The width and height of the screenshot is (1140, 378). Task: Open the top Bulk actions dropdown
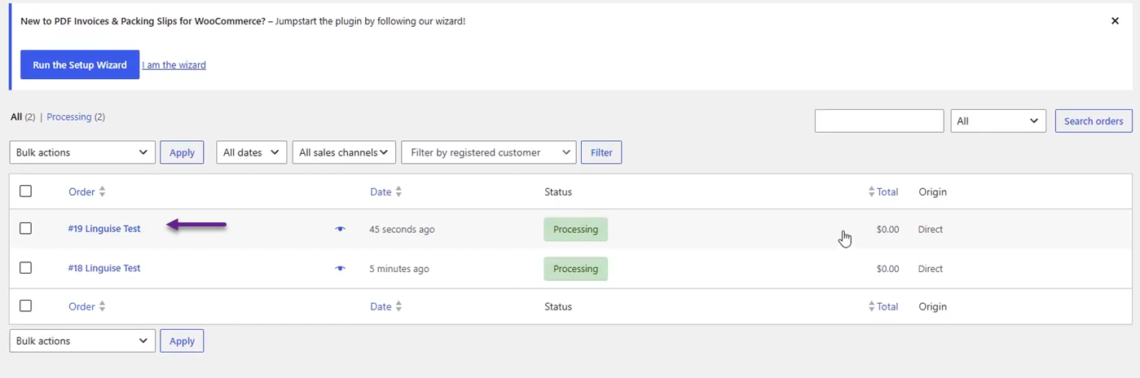82,152
